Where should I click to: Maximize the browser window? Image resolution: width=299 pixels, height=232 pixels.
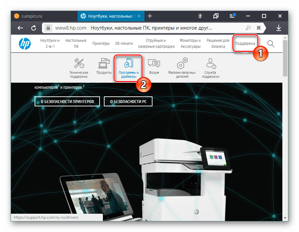coord(264,16)
